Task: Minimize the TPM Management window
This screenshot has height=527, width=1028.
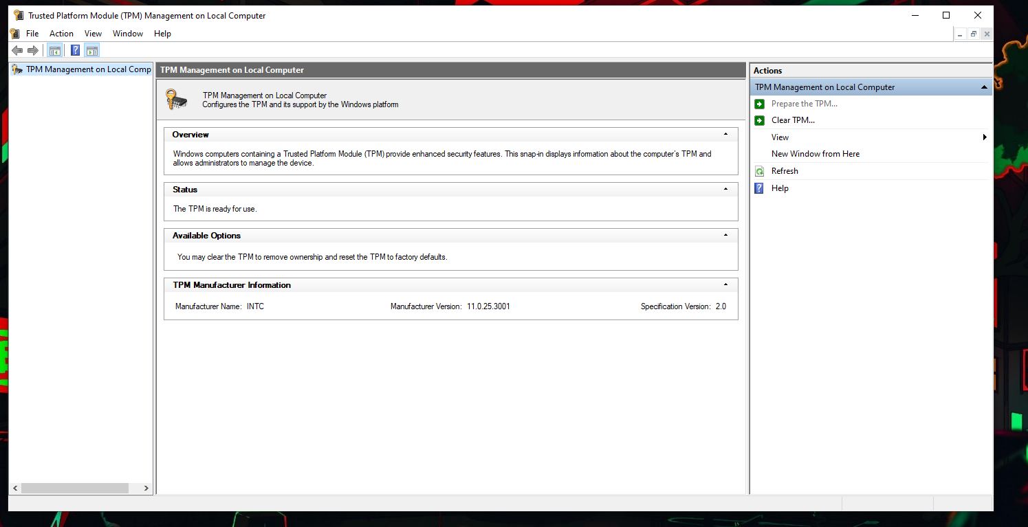Action: [915, 15]
